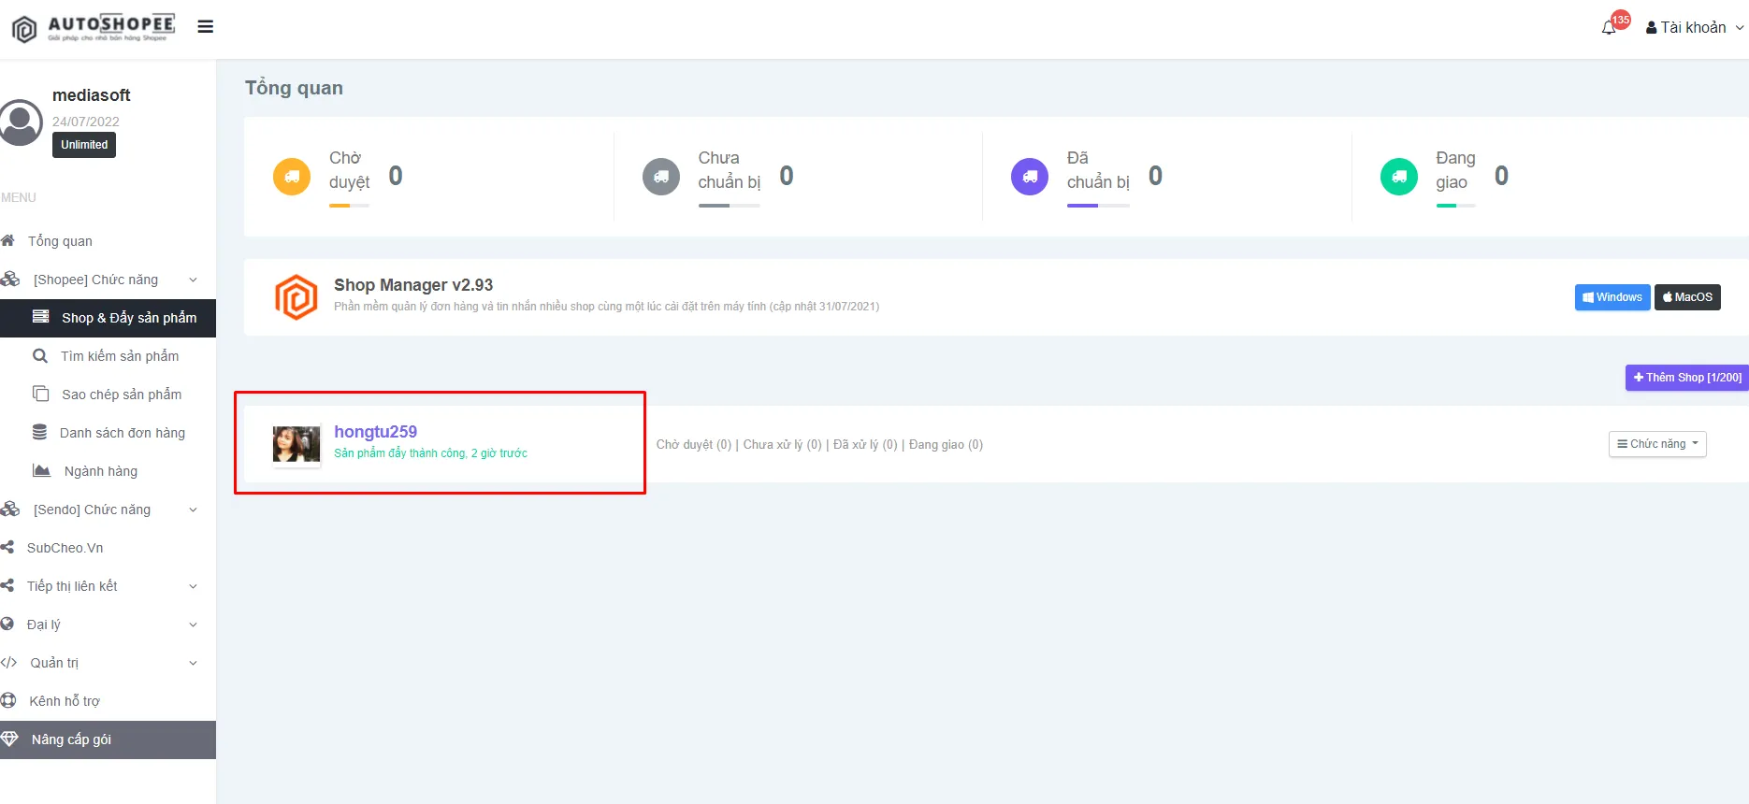
Task: Toggle the hamburger sidebar menu
Action: click(206, 27)
